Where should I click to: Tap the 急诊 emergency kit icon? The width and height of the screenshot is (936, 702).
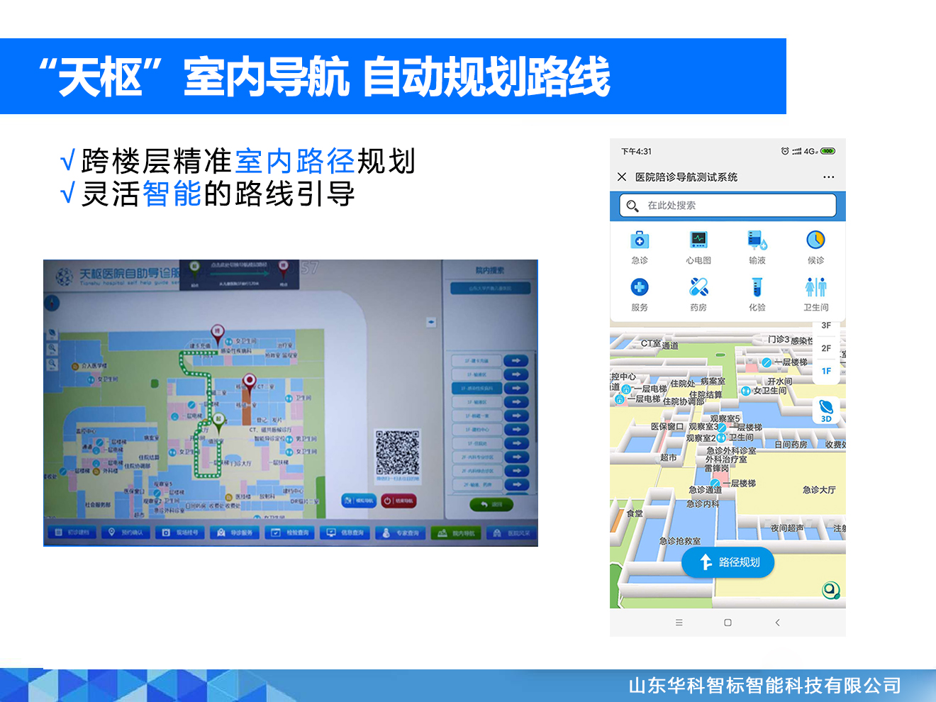(x=638, y=241)
